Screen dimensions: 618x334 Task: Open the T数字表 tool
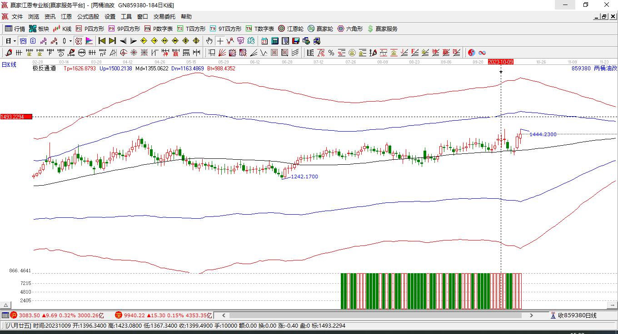point(259,29)
